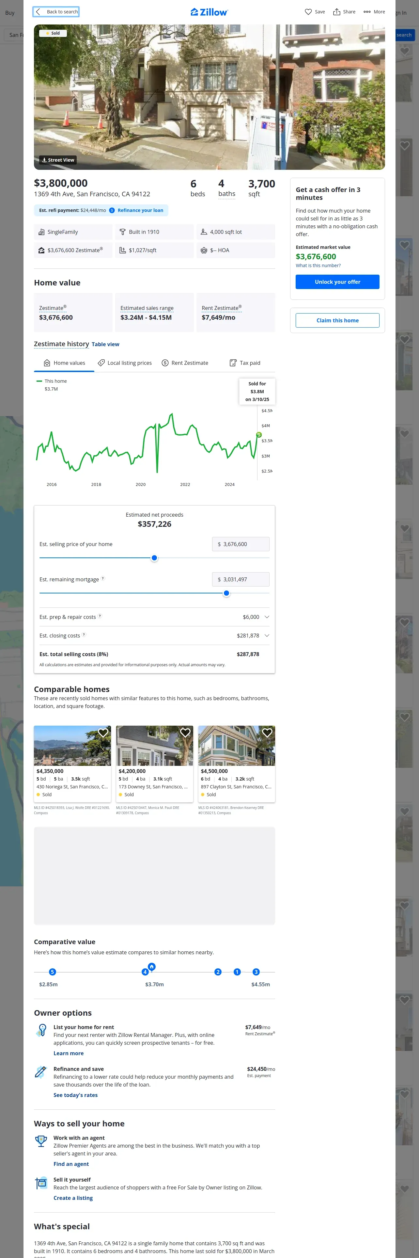Click comparable marker number 4
This screenshot has width=419, height=1258.
coord(145,972)
